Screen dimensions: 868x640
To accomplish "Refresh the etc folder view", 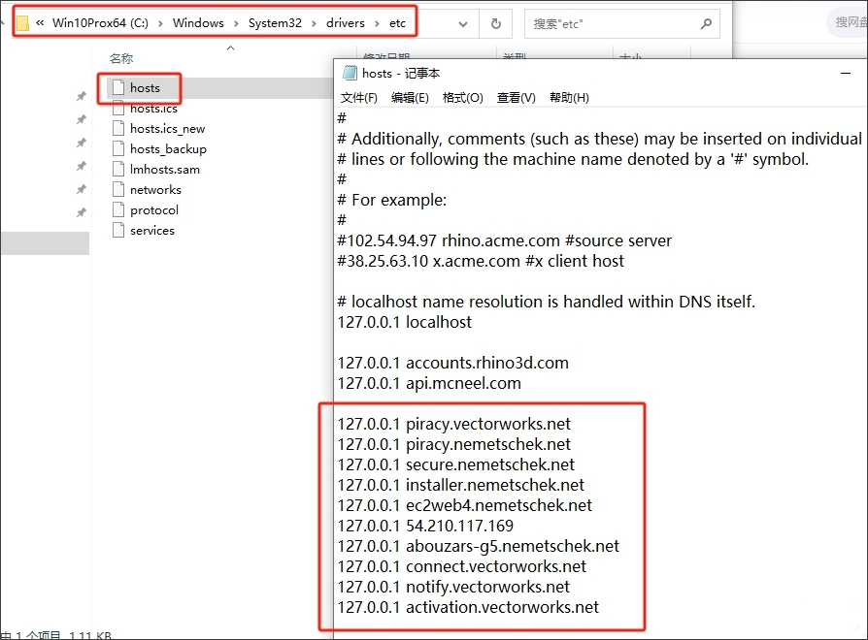I will tap(496, 24).
